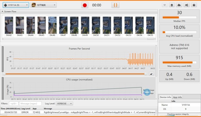Switch to the App info tab
The height and width of the screenshot is (117, 201).
pos(177,97)
